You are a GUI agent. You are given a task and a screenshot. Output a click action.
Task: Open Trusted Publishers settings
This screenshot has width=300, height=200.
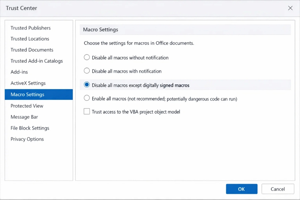point(30,28)
